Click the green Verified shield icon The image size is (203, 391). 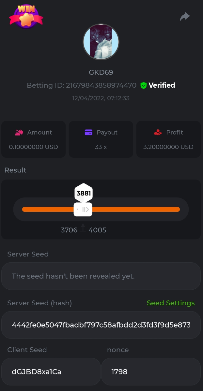pos(143,85)
